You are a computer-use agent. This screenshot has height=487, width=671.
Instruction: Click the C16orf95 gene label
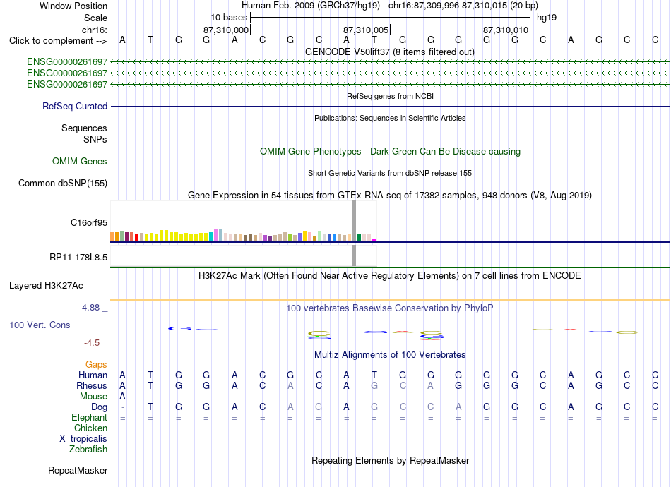click(x=89, y=222)
